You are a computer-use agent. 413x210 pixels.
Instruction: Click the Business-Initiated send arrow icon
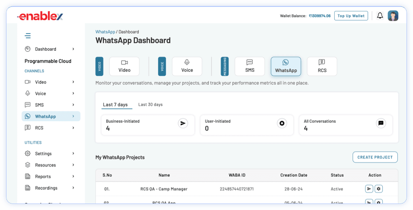point(183,123)
